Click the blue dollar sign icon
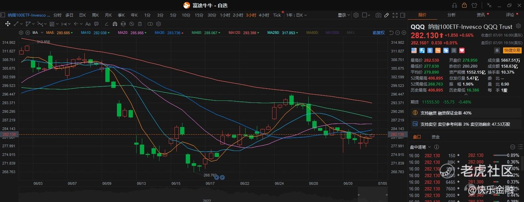Screen dimensions: 524x202 (430, 50)
